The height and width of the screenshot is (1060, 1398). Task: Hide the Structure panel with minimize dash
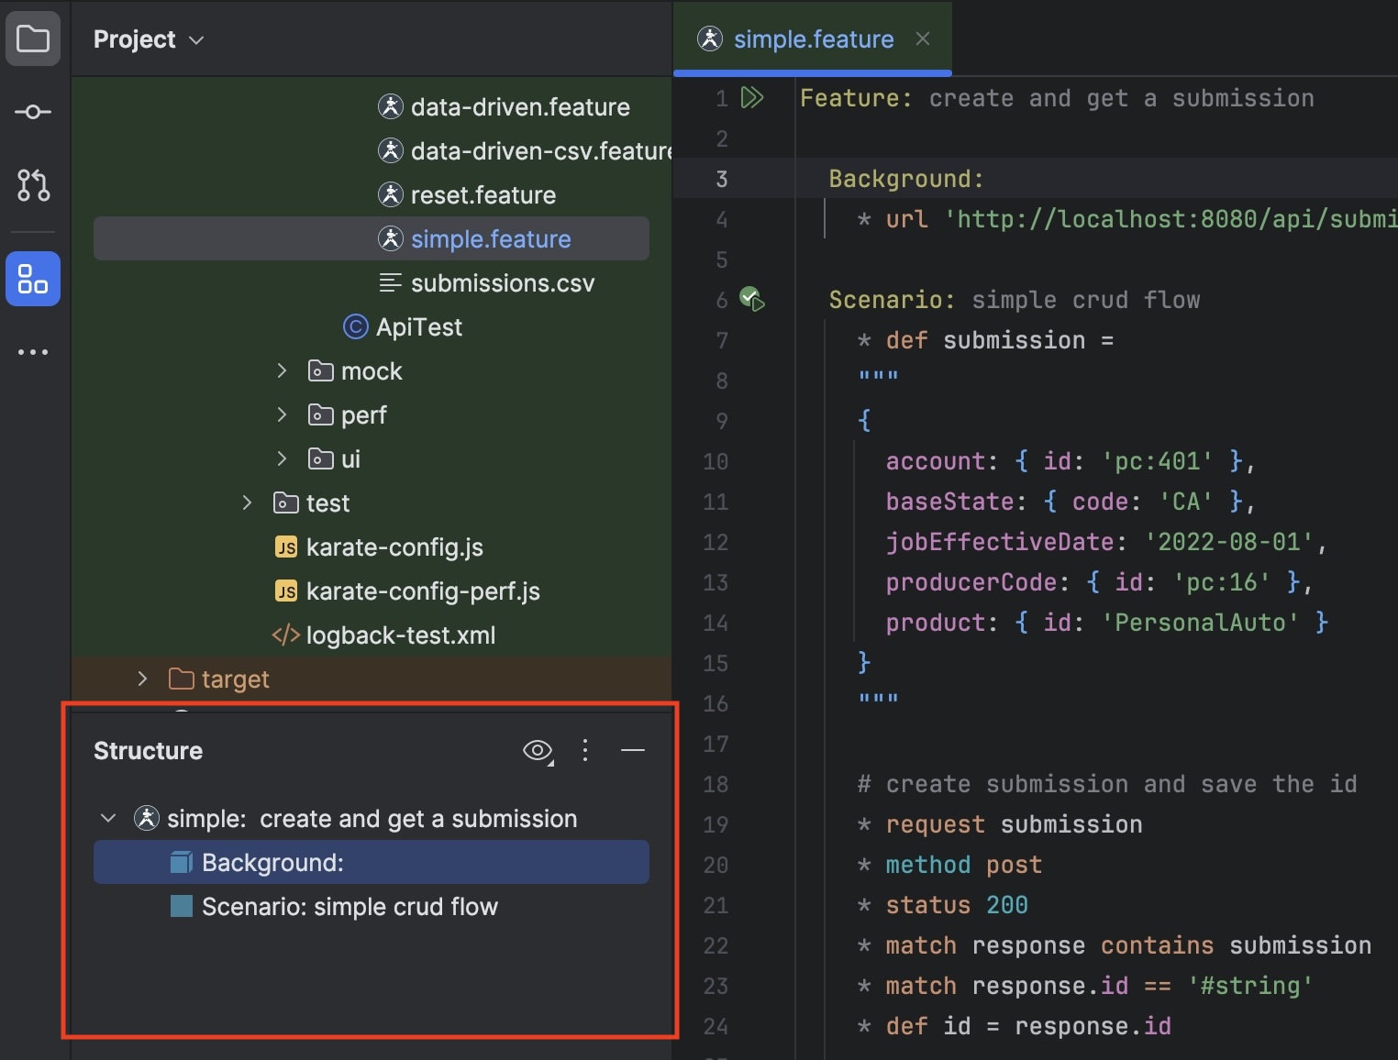coord(633,750)
